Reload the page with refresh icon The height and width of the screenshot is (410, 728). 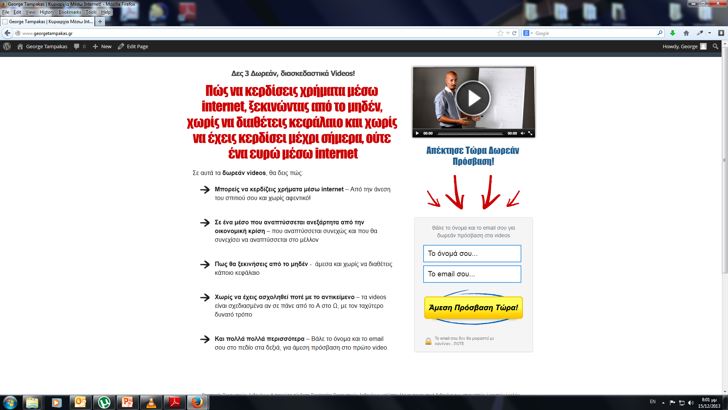pyautogui.click(x=515, y=33)
